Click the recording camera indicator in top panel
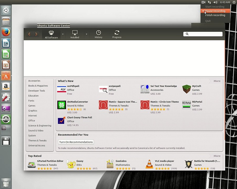Image resolution: width=237 pixels, height=189 pixels. coord(203,2)
